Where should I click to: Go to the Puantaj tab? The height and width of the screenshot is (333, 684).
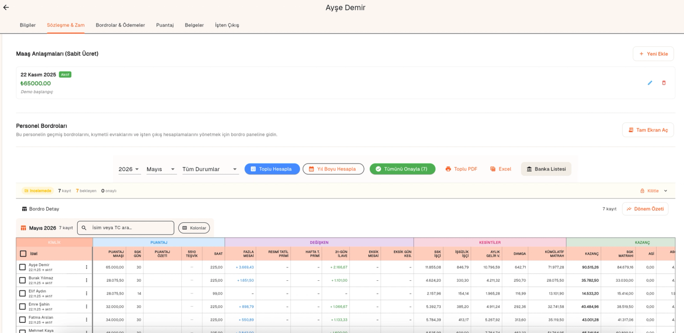165,25
